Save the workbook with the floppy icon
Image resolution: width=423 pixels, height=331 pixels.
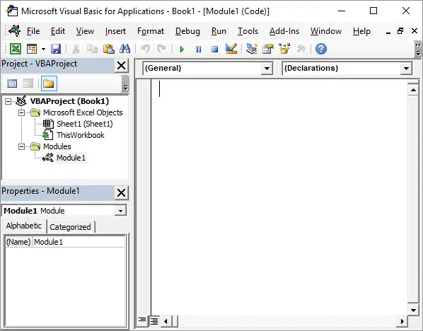(56, 49)
